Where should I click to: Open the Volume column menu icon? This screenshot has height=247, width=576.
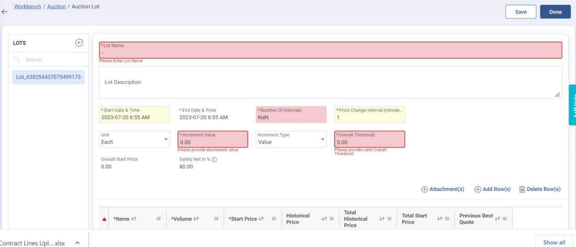click(216, 219)
